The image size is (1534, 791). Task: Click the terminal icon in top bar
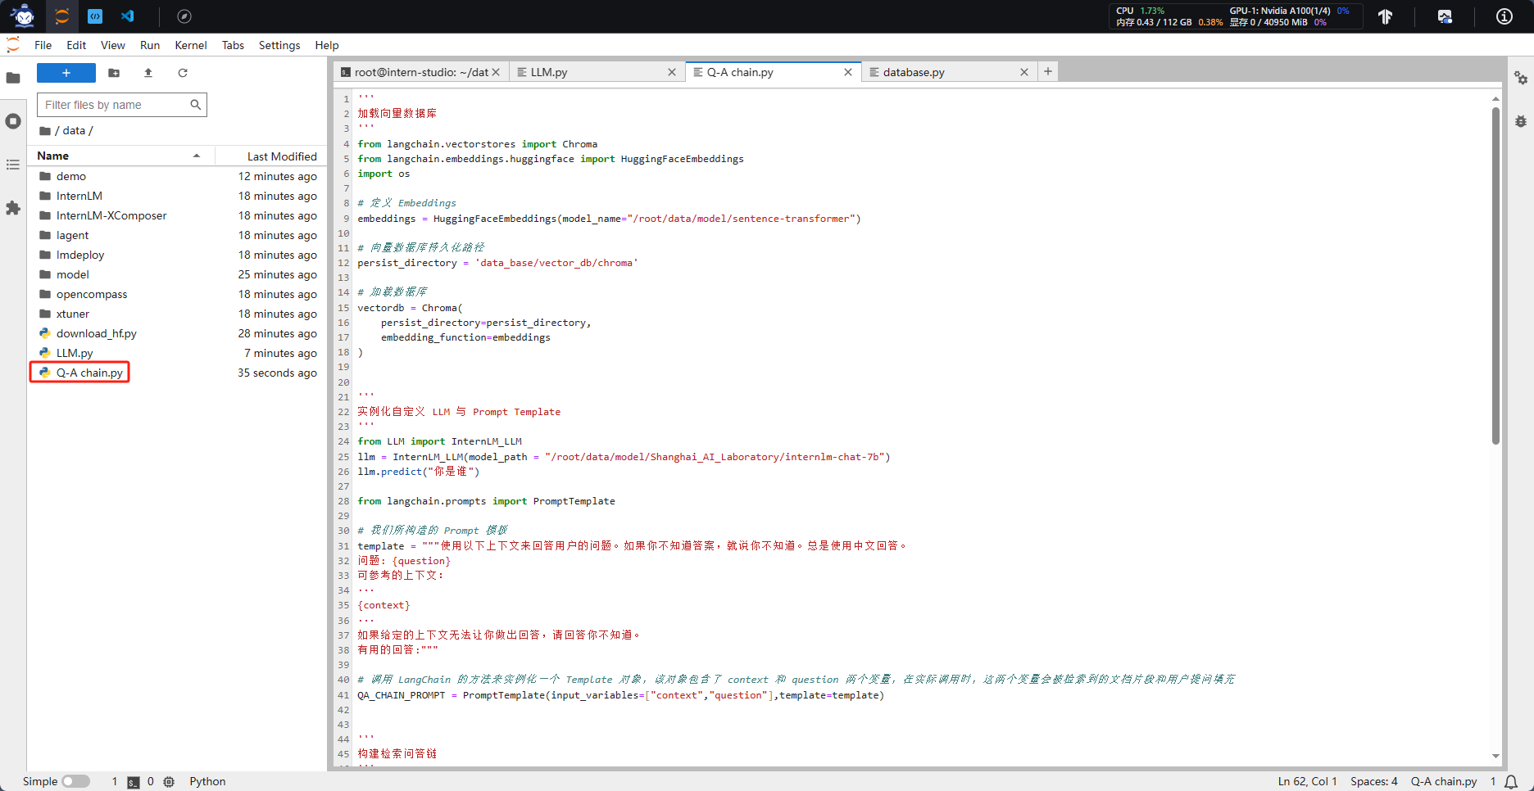(x=95, y=16)
